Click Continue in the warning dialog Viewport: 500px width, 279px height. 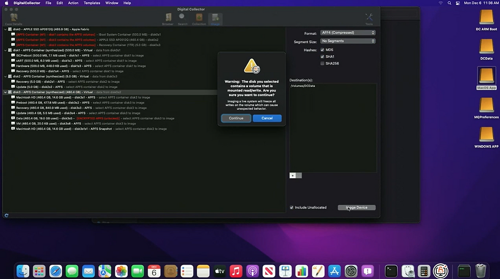point(236,118)
